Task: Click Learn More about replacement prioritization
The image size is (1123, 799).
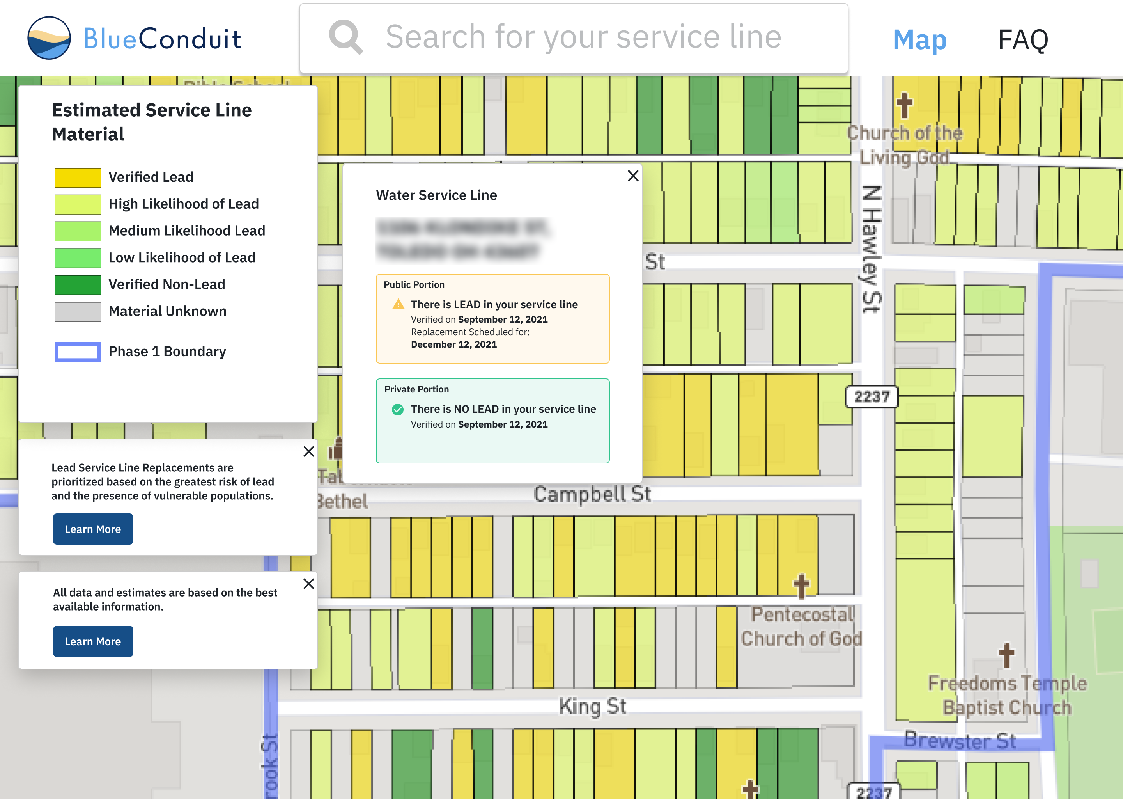Action: (92, 529)
